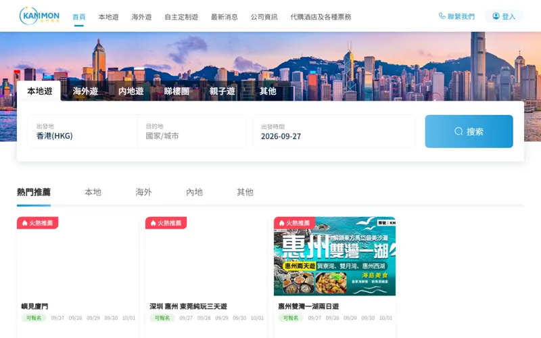Screen dimensions: 541x338
Task: Click the flame icon on the 惠州雙灣一湖兩日遊 card badge
Action: pos(281,223)
